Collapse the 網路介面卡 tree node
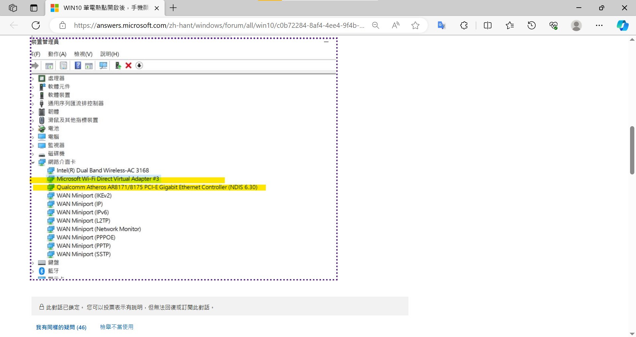636x337 pixels. (33, 162)
